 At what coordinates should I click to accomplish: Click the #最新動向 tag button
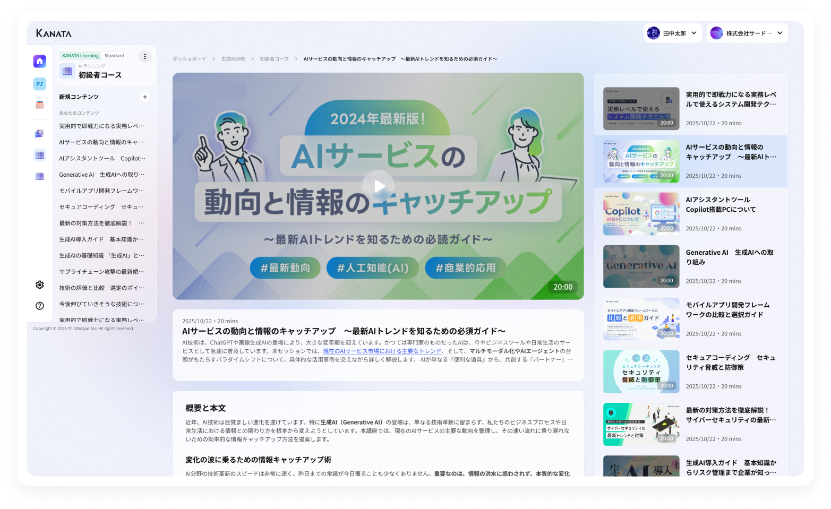coord(285,268)
